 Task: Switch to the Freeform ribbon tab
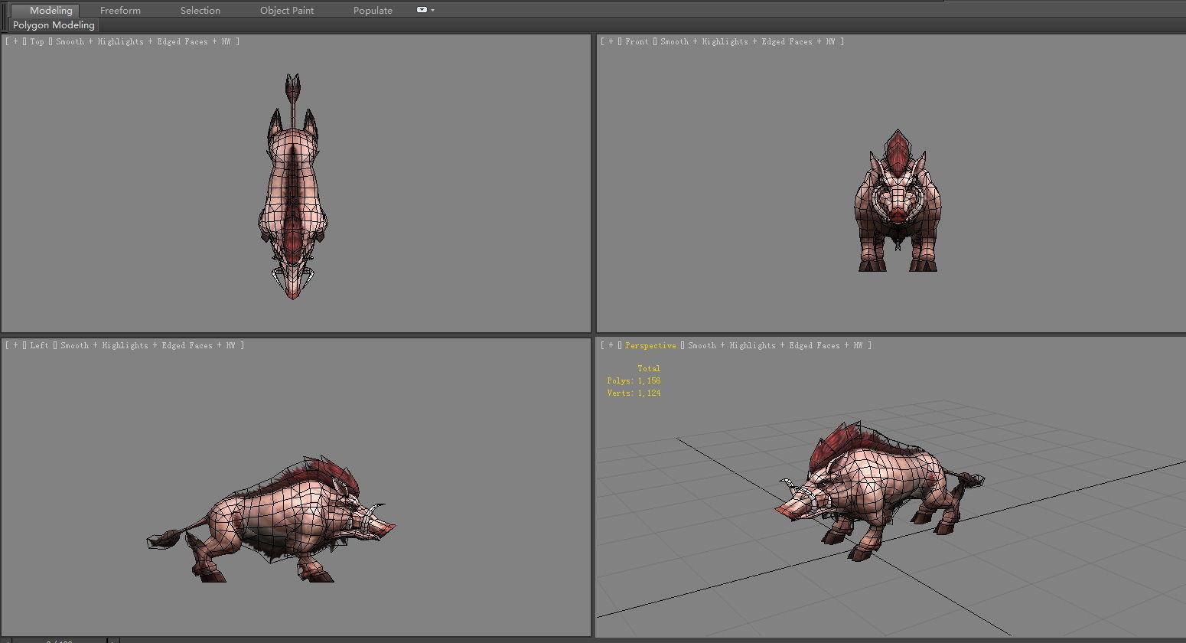[120, 10]
